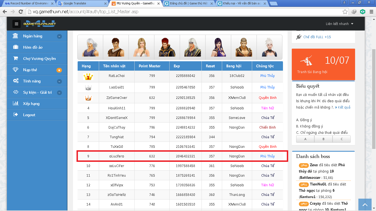Click the Logout arrow icon
This screenshot has height=211, width=376.
coord(16,115)
